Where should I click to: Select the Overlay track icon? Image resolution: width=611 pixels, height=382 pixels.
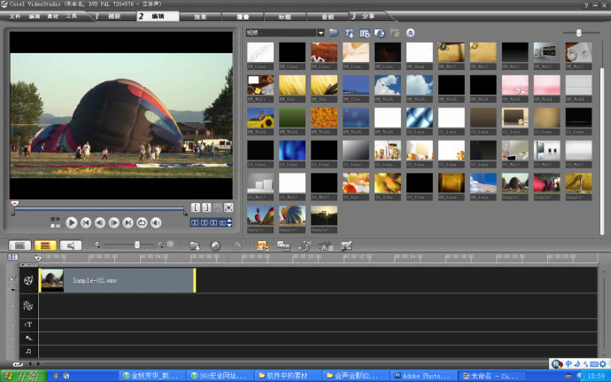tap(28, 305)
